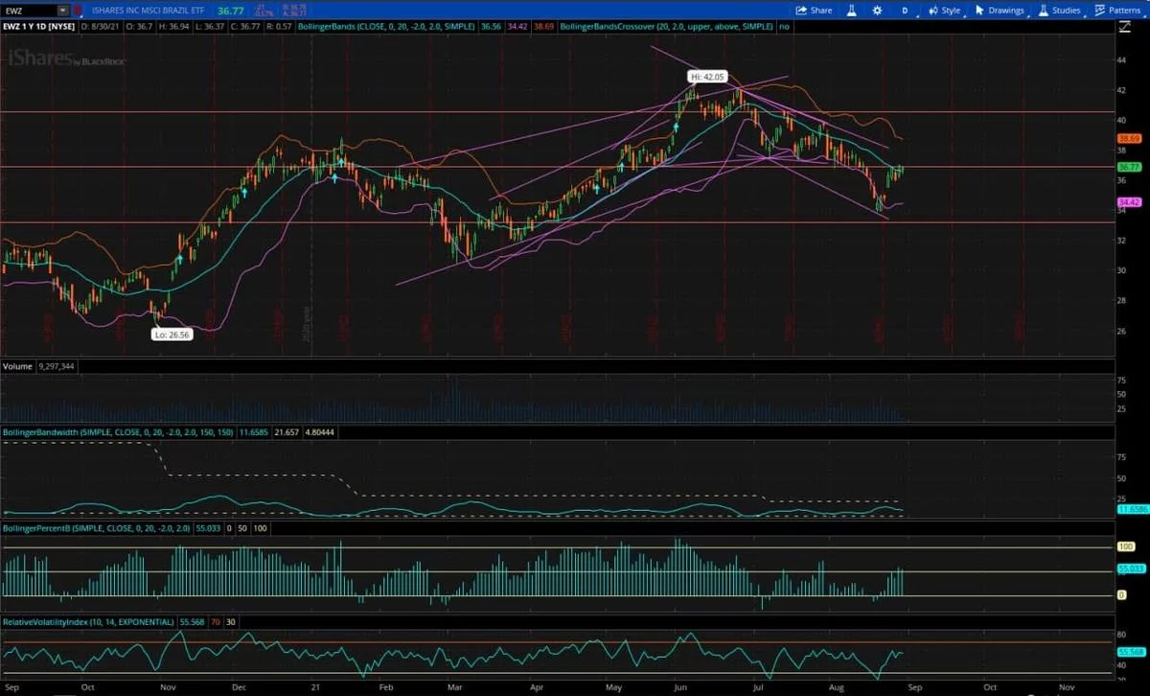
Task: Click the Volume panel label
Action: click(x=15, y=365)
